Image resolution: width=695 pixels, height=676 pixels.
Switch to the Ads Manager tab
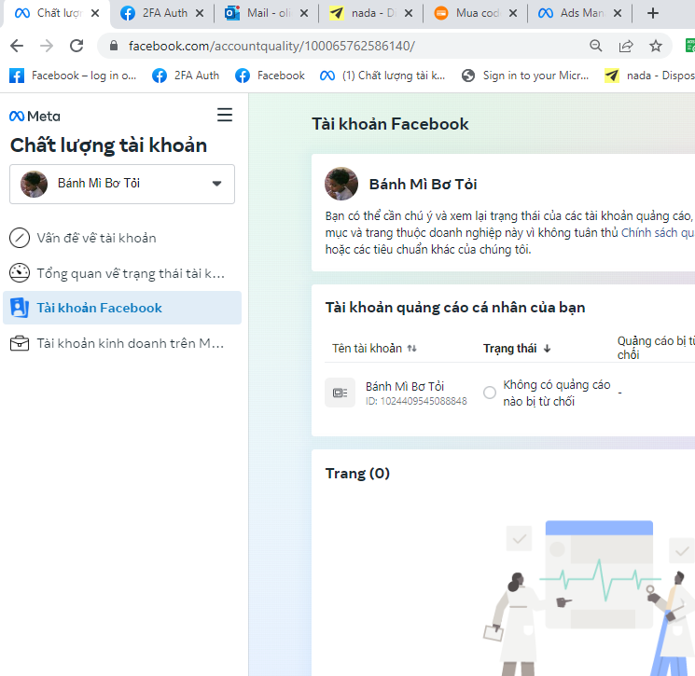pyautogui.click(x=579, y=13)
